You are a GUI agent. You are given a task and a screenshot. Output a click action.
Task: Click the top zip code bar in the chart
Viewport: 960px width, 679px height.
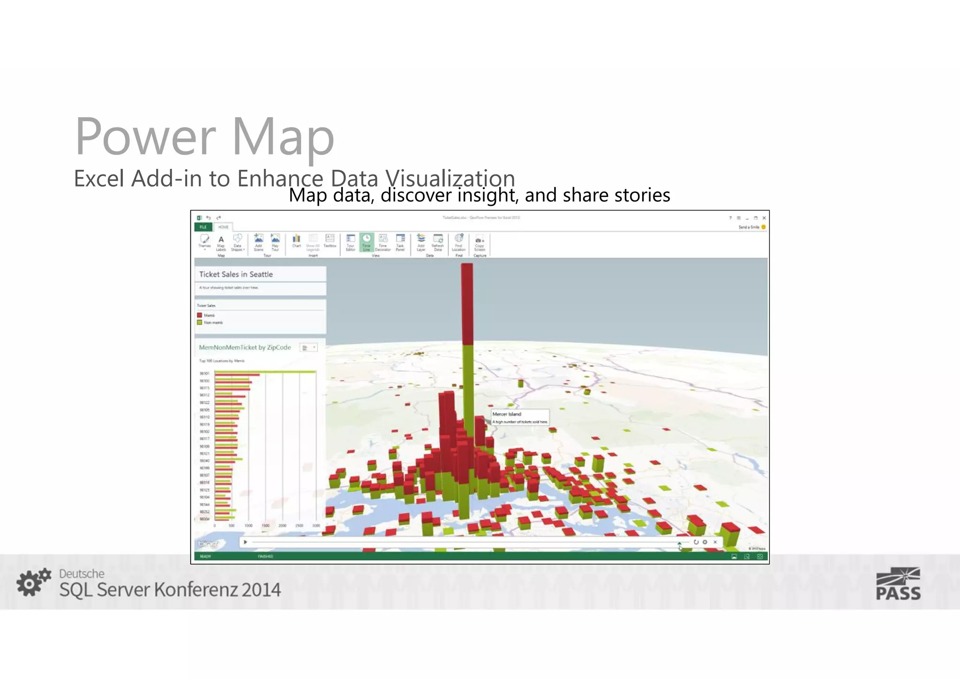[x=265, y=373]
